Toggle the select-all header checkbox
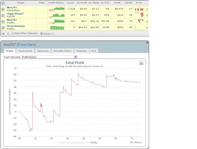 tap(3, 3)
